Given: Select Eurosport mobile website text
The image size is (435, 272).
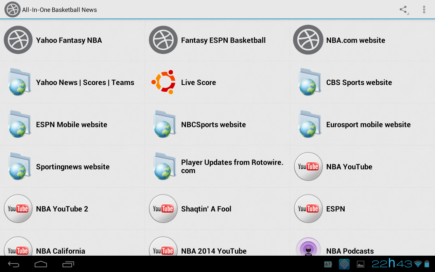Looking at the screenshot, I should pyautogui.click(x=368, y=124).
